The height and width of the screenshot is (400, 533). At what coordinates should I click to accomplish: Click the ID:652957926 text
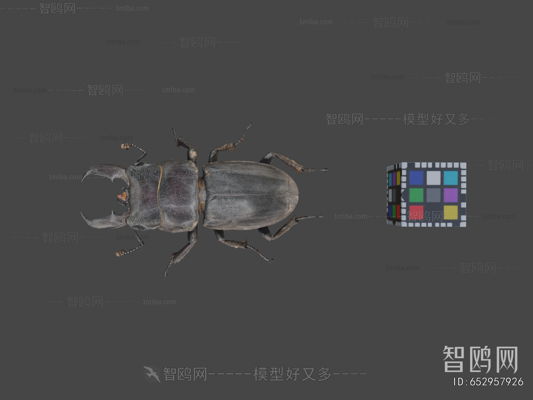coord(488,382)
